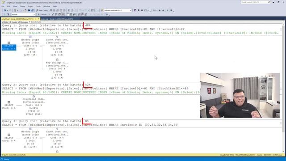286x161 pixels.
Task: Open the open-documents dropdown at tab strip end
Action: 284,19
